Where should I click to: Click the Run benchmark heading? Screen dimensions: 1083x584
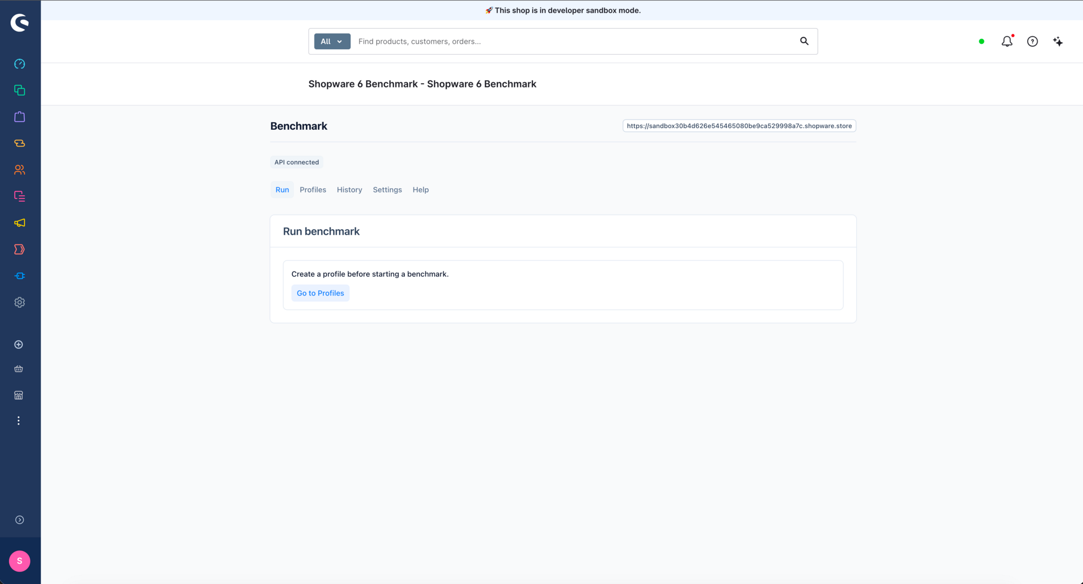tap(321, 231)
